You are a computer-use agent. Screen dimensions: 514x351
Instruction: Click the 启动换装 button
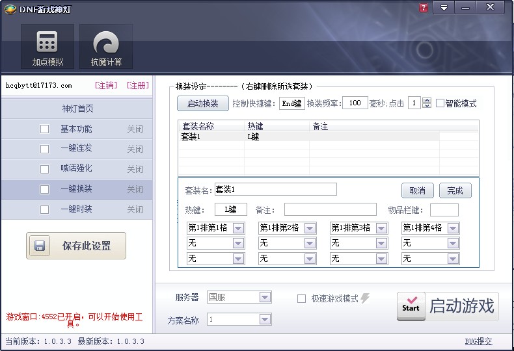(x=202, y=103)
